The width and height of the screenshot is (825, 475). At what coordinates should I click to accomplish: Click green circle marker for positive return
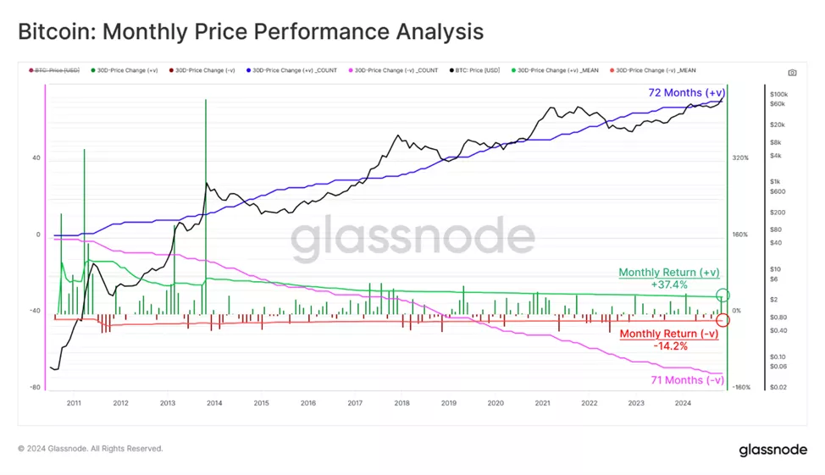723,295
